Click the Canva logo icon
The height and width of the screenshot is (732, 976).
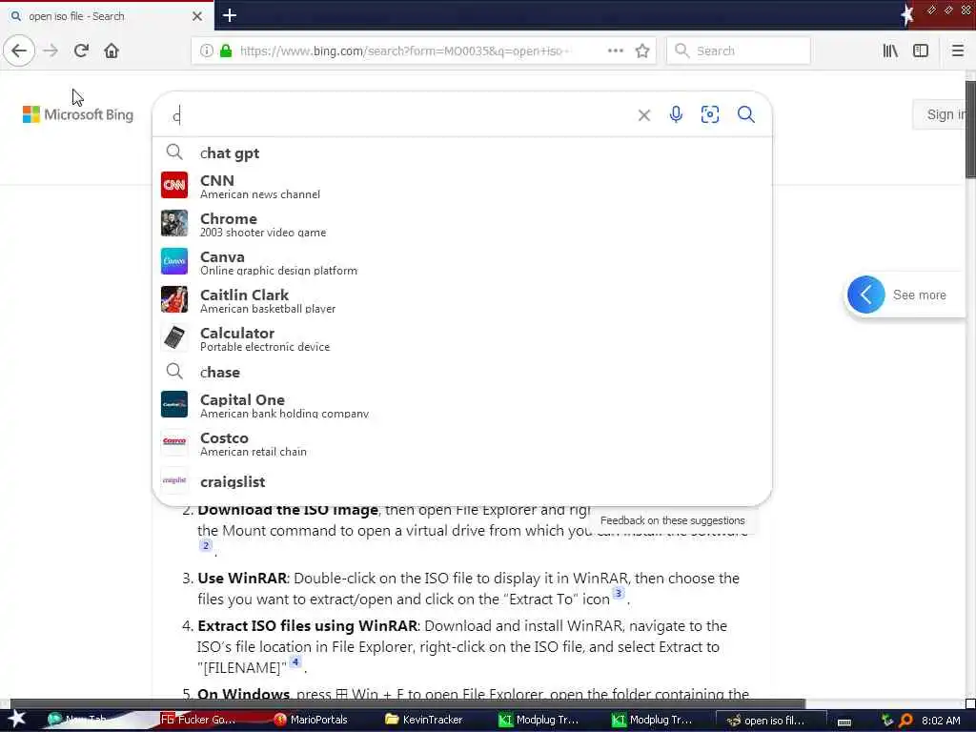174,261
